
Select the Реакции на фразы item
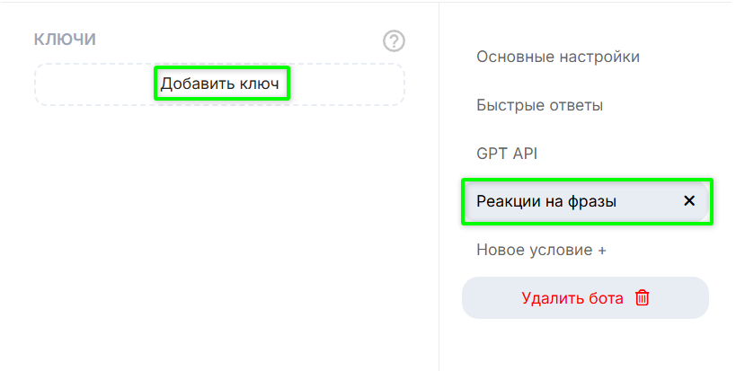coord(546,201)
